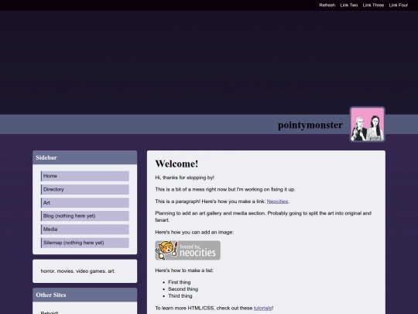Click the Other Sites panel header
418x314 pixels.
click(85, 295)
